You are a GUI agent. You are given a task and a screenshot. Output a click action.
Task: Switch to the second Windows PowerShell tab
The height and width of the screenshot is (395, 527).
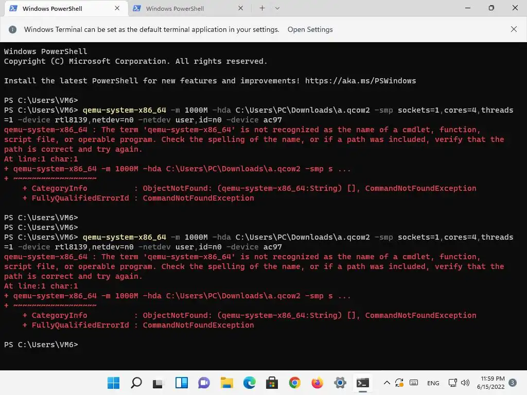pos(189,8)
